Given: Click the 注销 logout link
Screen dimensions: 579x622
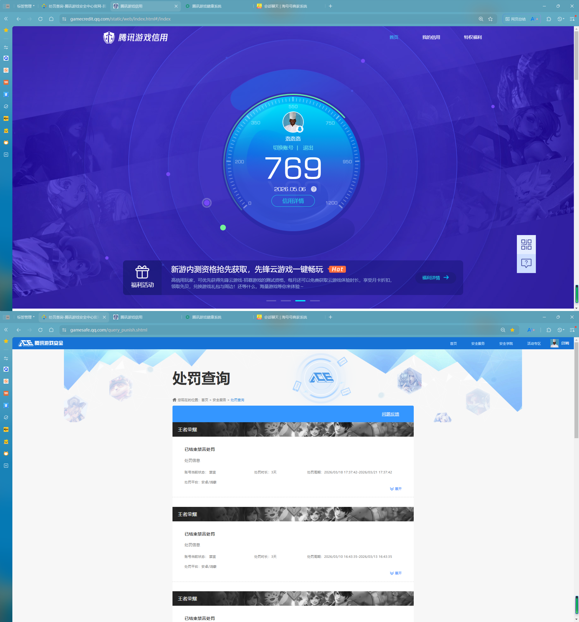Looking at the screenshot, I should coord(565,343).
